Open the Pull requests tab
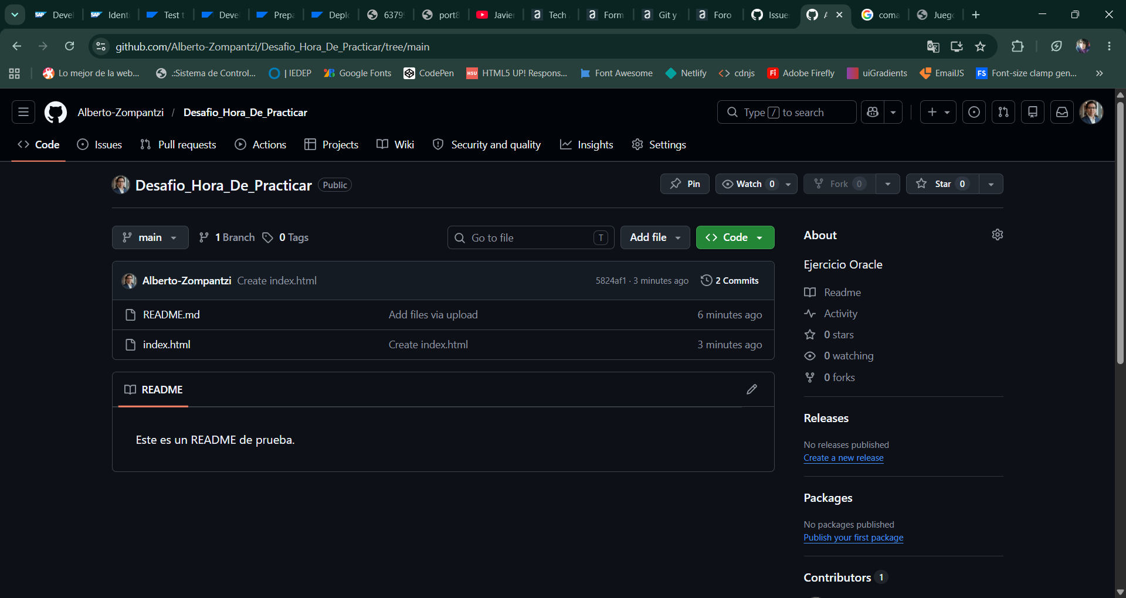 [178, 144]
